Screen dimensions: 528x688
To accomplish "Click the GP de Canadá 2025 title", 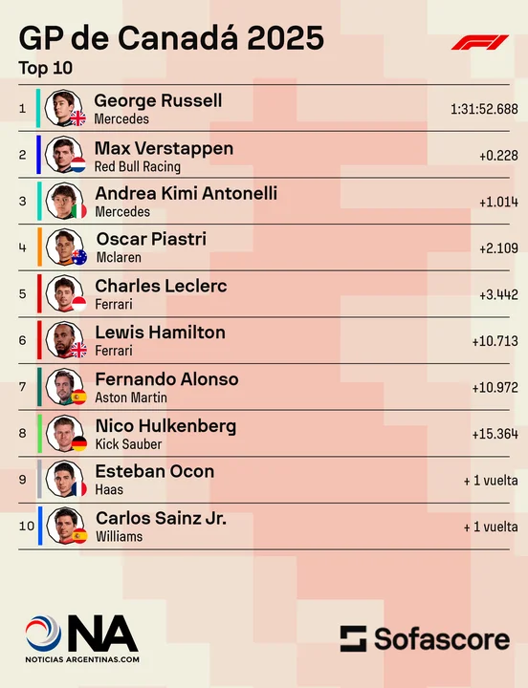I will pyautogui.click(x=171, y=37).
